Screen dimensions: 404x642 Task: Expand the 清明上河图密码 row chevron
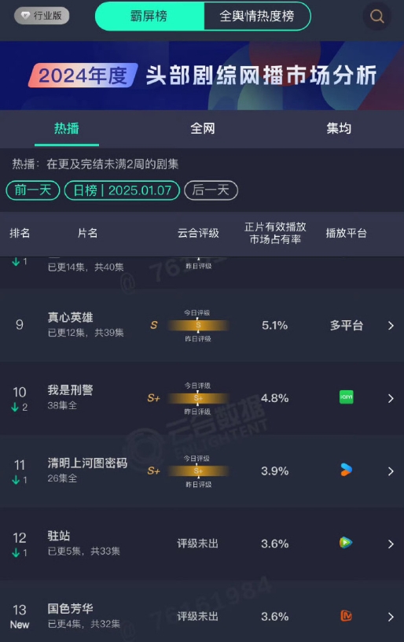click(391, 471)
